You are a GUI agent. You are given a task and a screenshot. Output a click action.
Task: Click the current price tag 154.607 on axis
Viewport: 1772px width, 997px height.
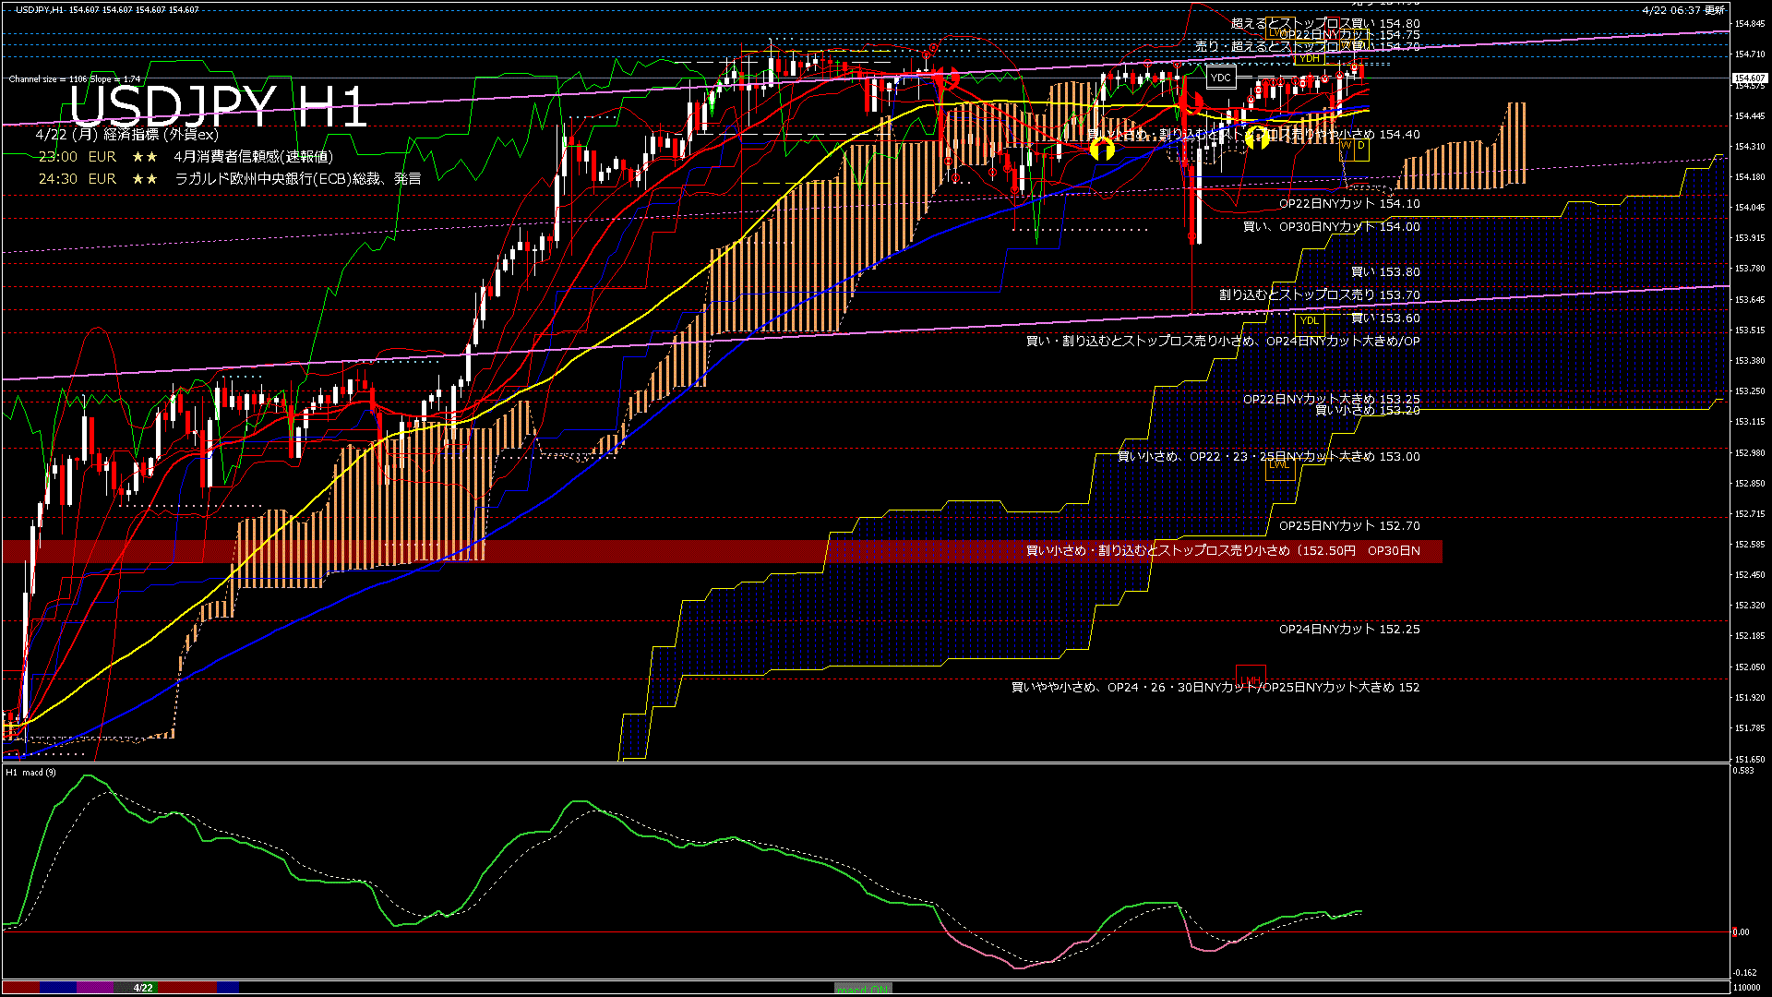point(1749,78)
